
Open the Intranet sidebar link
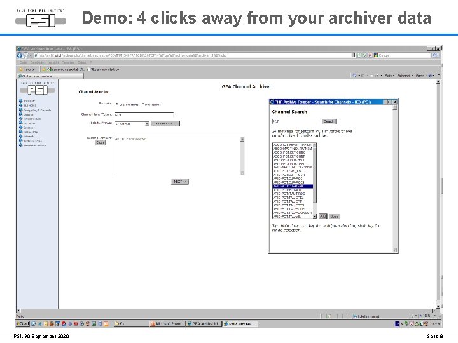(x=28, y=136)
